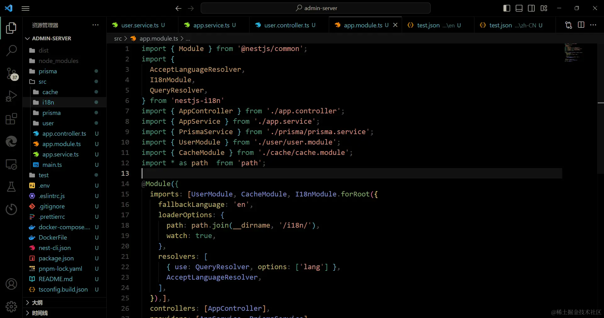Switch to the user.controller.ts tab

click(x=289, y=25)
